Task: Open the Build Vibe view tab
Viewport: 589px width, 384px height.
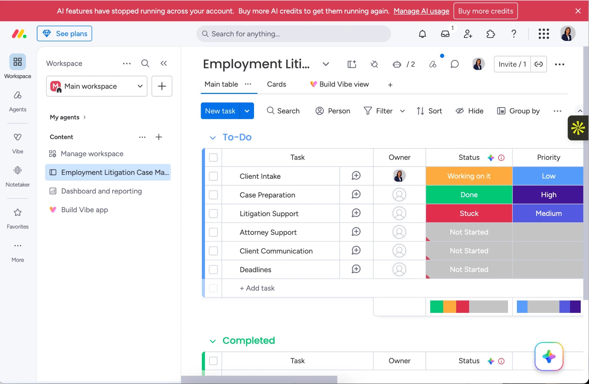Action: pyautogui.click(x=339, y=84)
